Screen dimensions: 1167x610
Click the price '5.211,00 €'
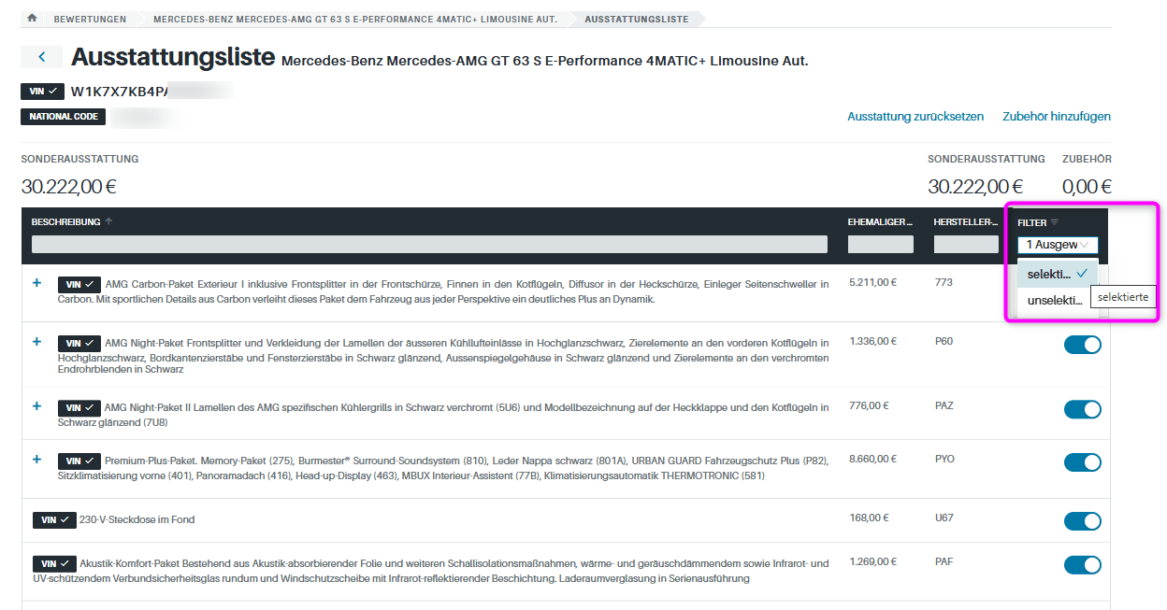(x=872, y=282)
